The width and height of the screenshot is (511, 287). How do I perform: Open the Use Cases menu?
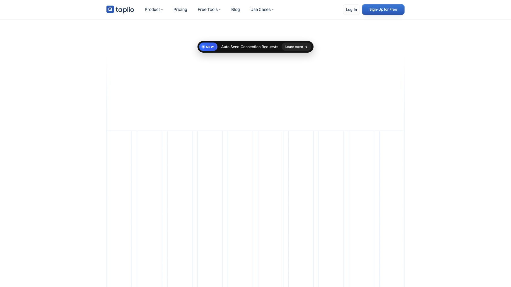tap(260, 10)
